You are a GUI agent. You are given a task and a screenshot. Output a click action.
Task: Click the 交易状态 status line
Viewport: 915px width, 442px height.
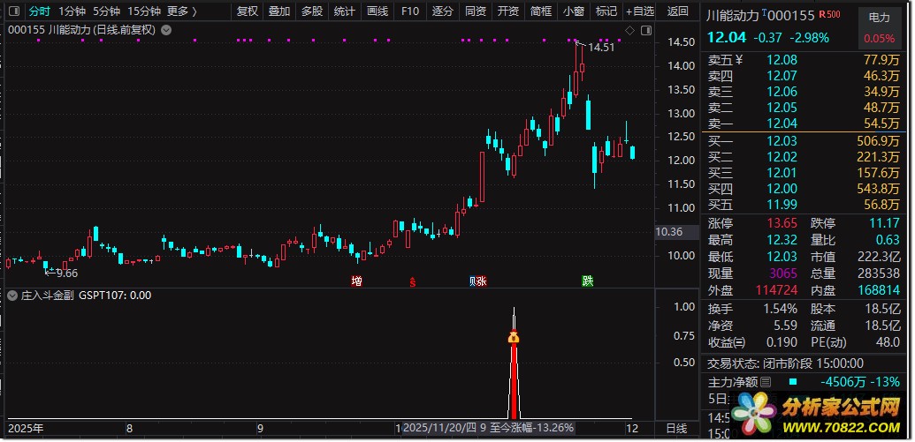point(785,363)
